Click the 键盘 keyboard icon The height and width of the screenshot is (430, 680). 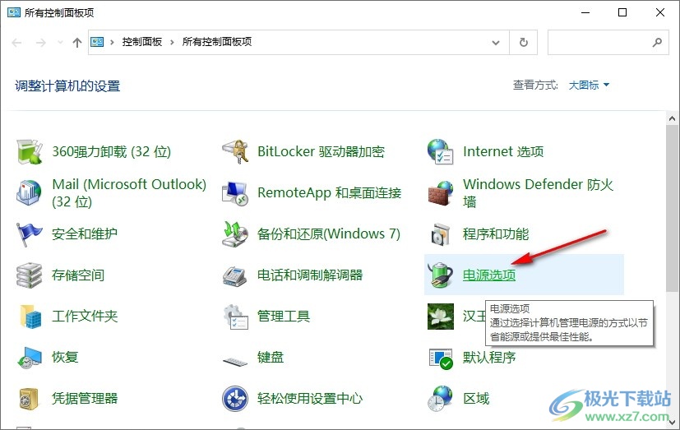(235, 361)
